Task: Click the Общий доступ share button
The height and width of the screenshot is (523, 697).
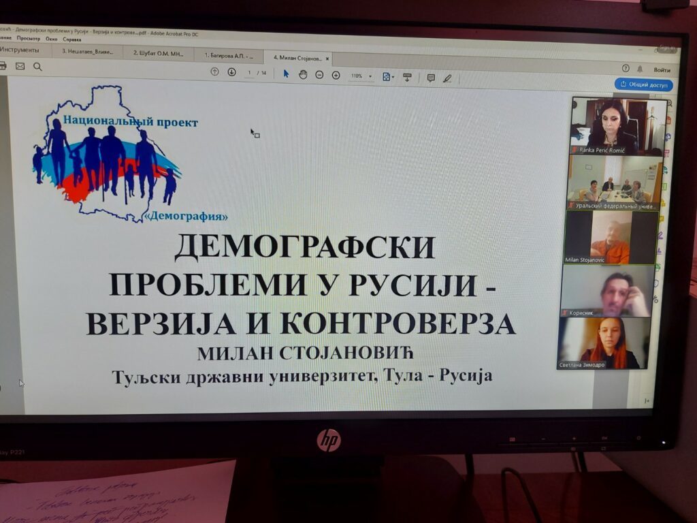Action: 643,85
